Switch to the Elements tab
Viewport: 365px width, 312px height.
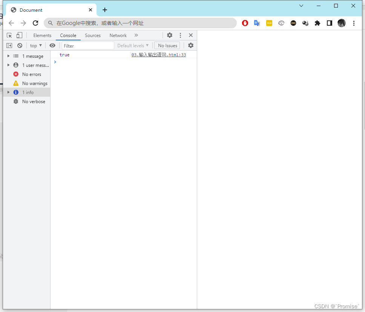(x=42, y=36)
